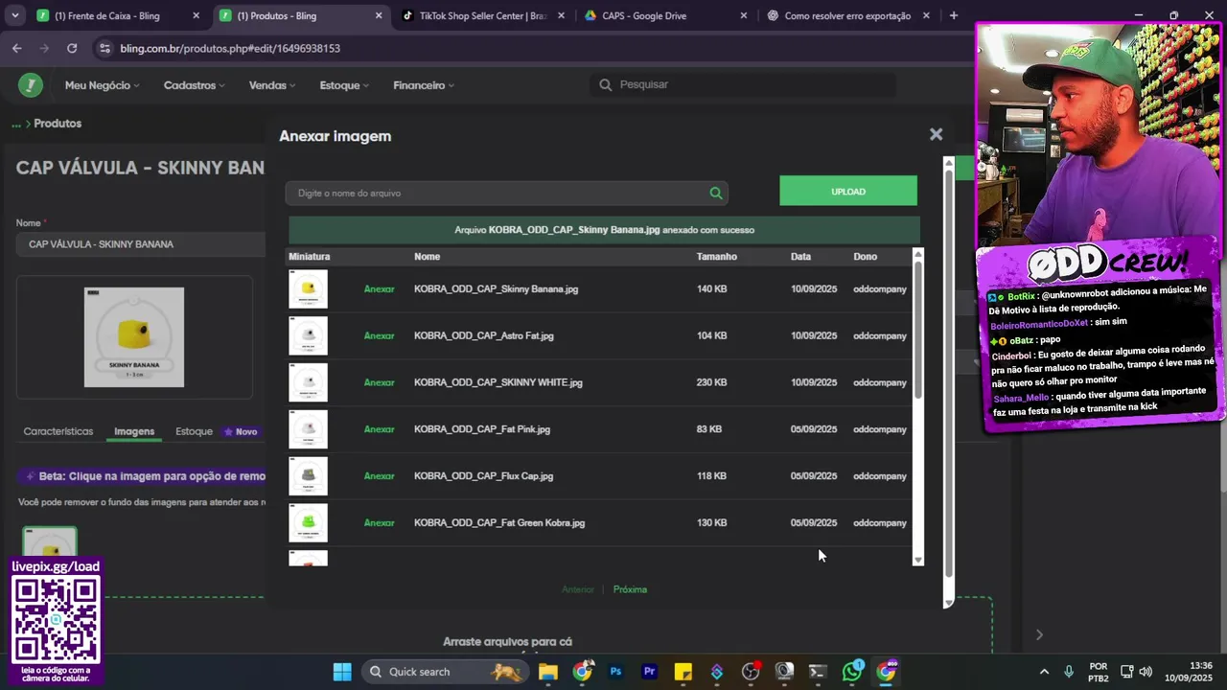Click the file name KOBRA_ODD_CAP_Astro Fat.jpg

tap(484, 336)
